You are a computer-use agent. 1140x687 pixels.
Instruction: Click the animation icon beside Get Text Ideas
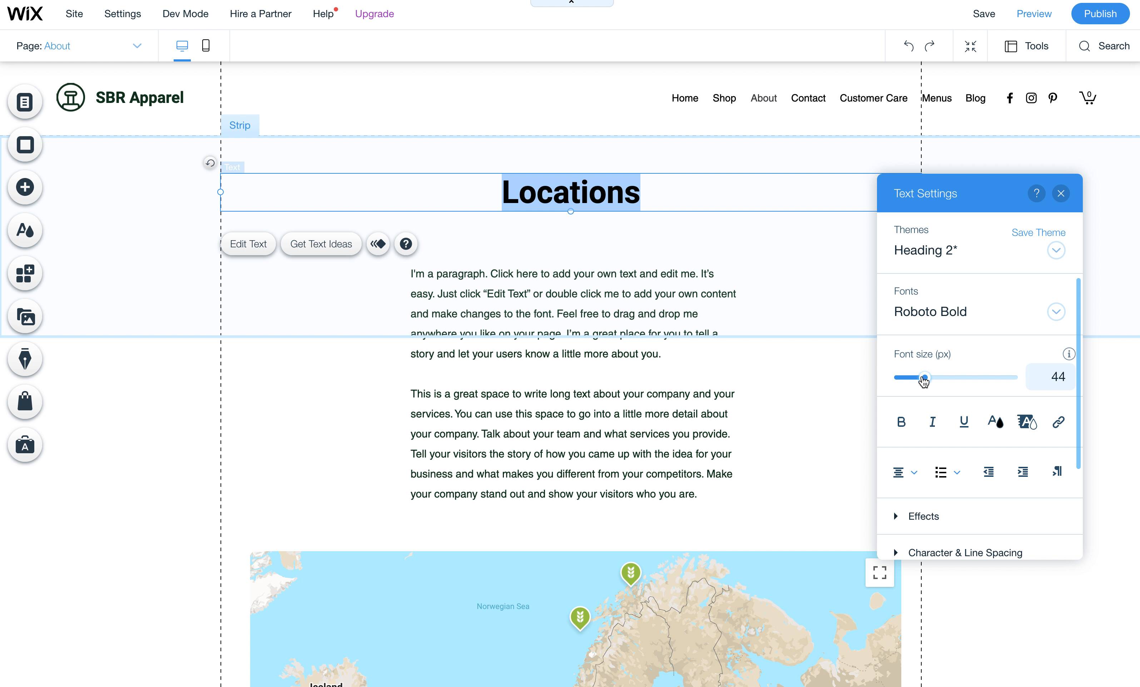pyautogui.click(x=378, y=244)
